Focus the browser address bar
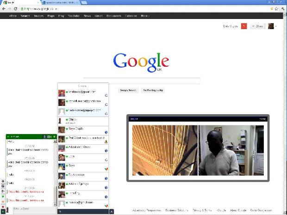This screenshot has height=215, width=287. [x=144, y=9]
